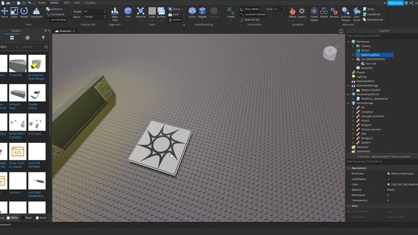Viewport: 418px width, 235px height.
Task: Toggle Show Welds
Action: coord(249,9)
